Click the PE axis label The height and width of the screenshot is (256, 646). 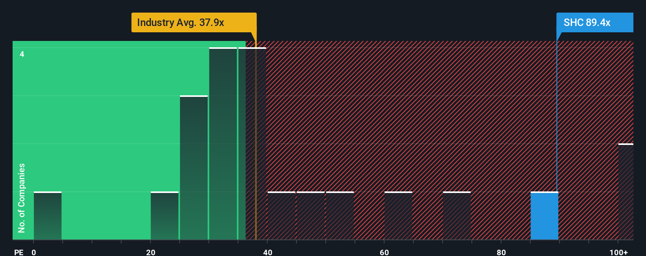pyautogui.click(x=19, y=252)
